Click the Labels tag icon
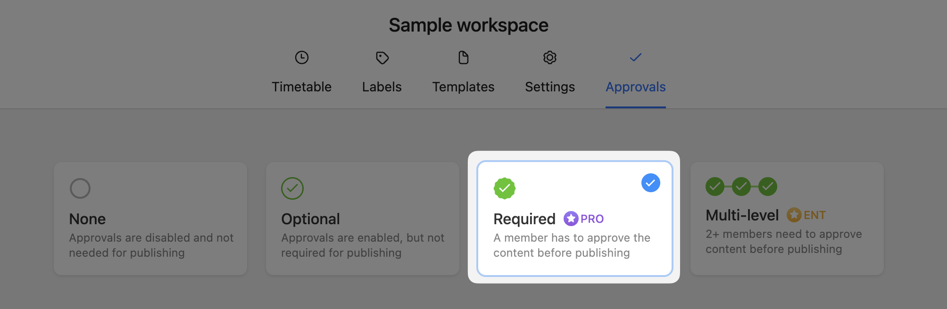The image size is (947, 309). [382, 57]
